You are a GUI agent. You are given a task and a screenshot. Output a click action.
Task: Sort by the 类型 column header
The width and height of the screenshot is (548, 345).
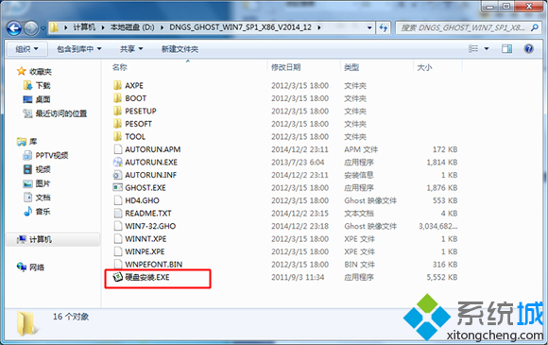point(351,67)
